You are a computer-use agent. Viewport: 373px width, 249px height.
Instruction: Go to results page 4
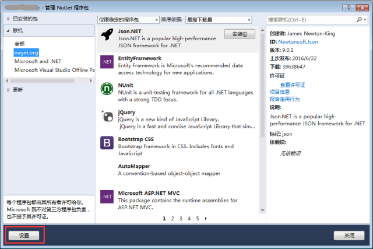click(x=189, y=219)
